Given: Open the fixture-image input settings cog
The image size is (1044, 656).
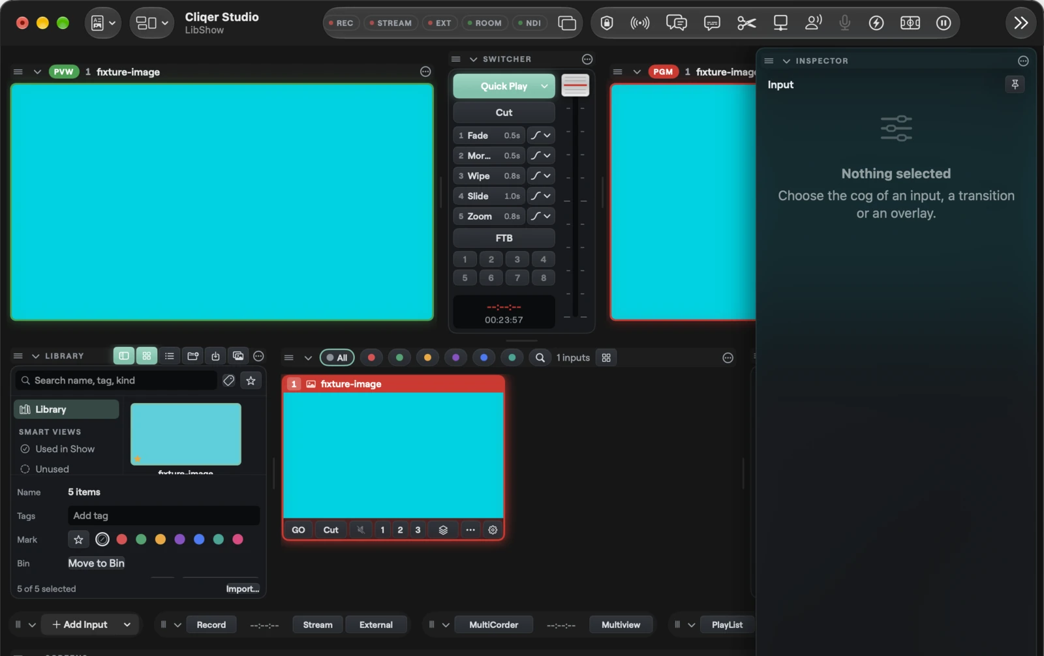Looking at the screenshot, I should (493, 530).
